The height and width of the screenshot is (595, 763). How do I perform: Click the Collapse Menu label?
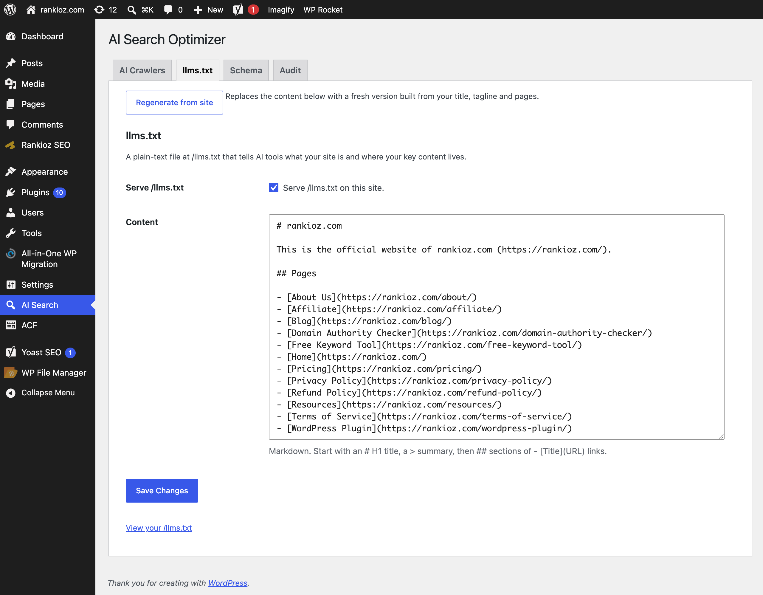[x=48, y=393]
